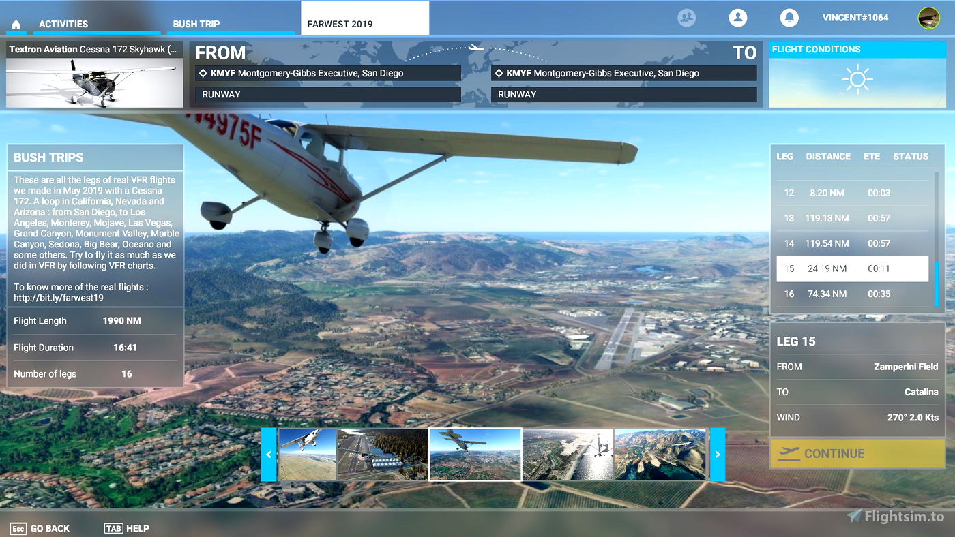Viewport: 955px width, 537px height.
Task: Click the VINCENT#1064 username
Action: (x=855, y=18)
